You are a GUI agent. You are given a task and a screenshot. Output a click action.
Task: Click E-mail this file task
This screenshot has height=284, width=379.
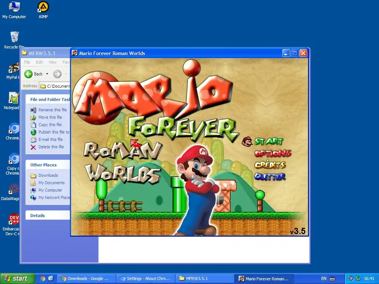(50, 139)
